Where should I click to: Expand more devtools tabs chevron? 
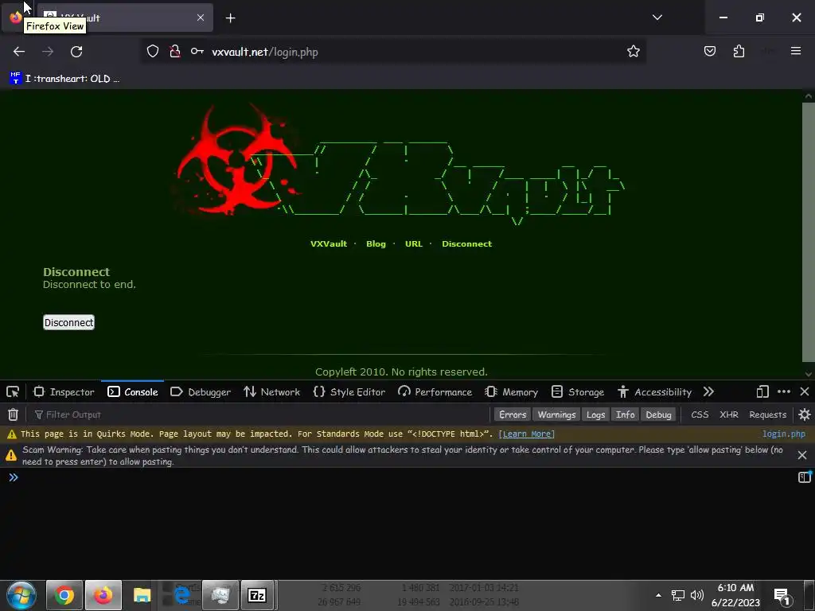708,391
